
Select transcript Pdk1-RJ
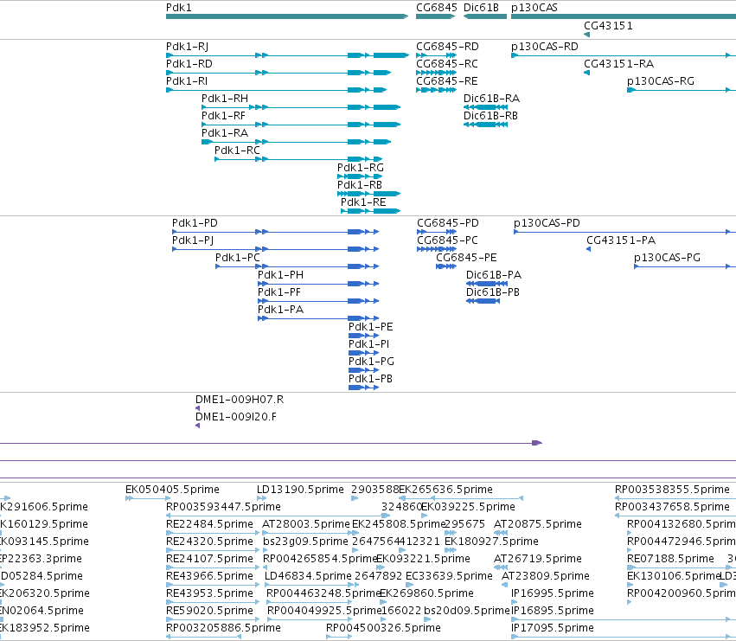coord(287,55)
